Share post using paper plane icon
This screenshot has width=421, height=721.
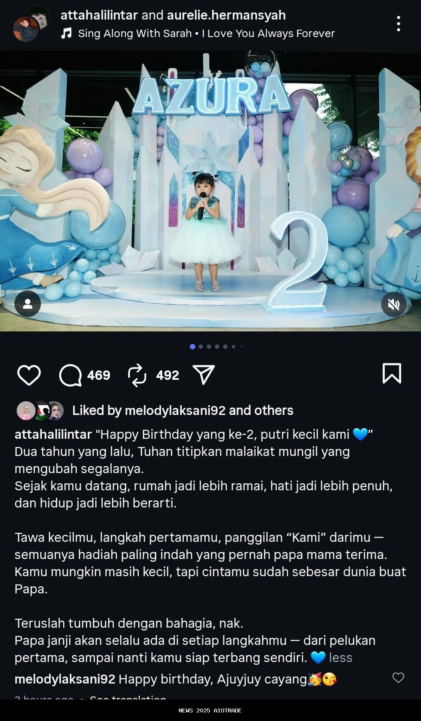click(x=203, y=375)
